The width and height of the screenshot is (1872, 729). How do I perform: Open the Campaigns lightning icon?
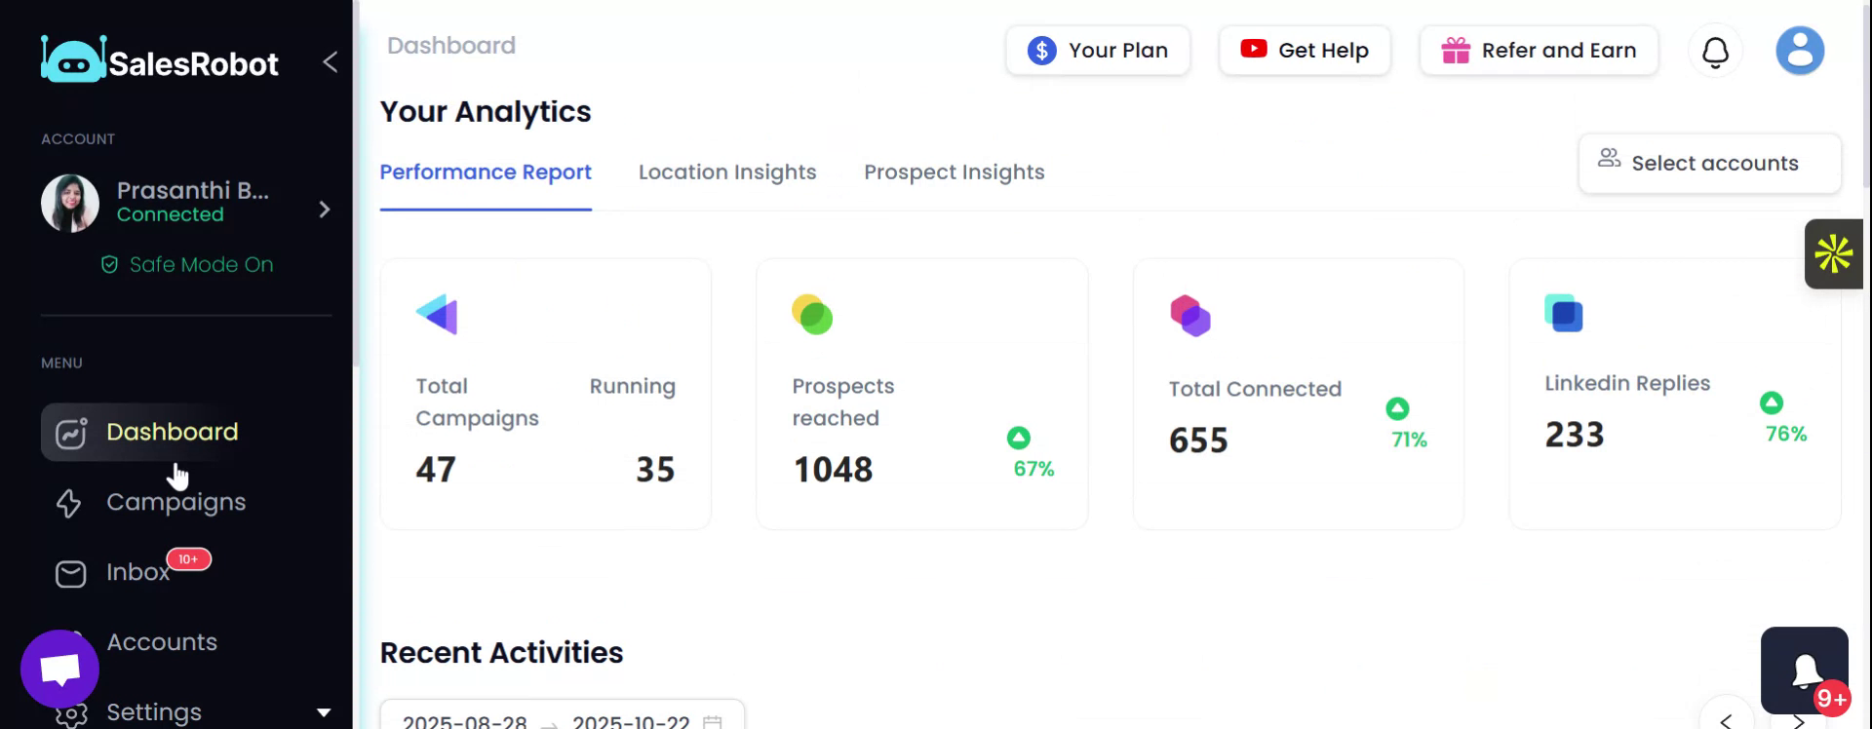69,503
